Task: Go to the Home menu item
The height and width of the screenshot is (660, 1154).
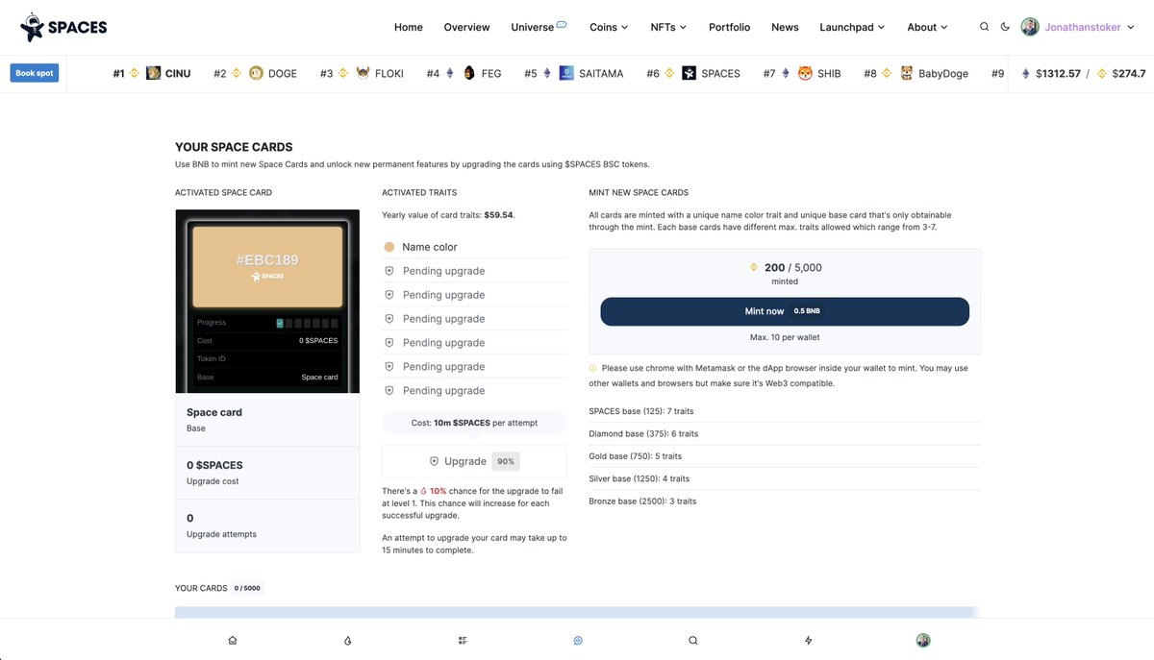Action: click(408, 27)
